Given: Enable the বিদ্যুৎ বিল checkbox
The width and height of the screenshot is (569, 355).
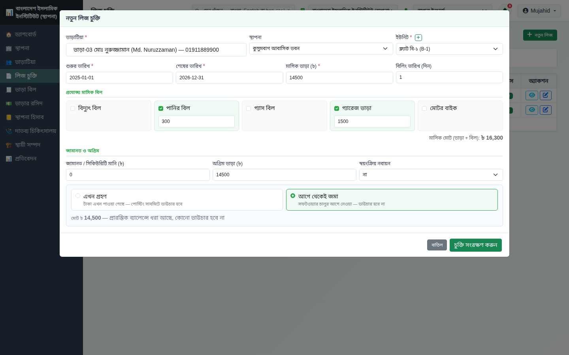Looking at the screenshot, I should 73,108.
